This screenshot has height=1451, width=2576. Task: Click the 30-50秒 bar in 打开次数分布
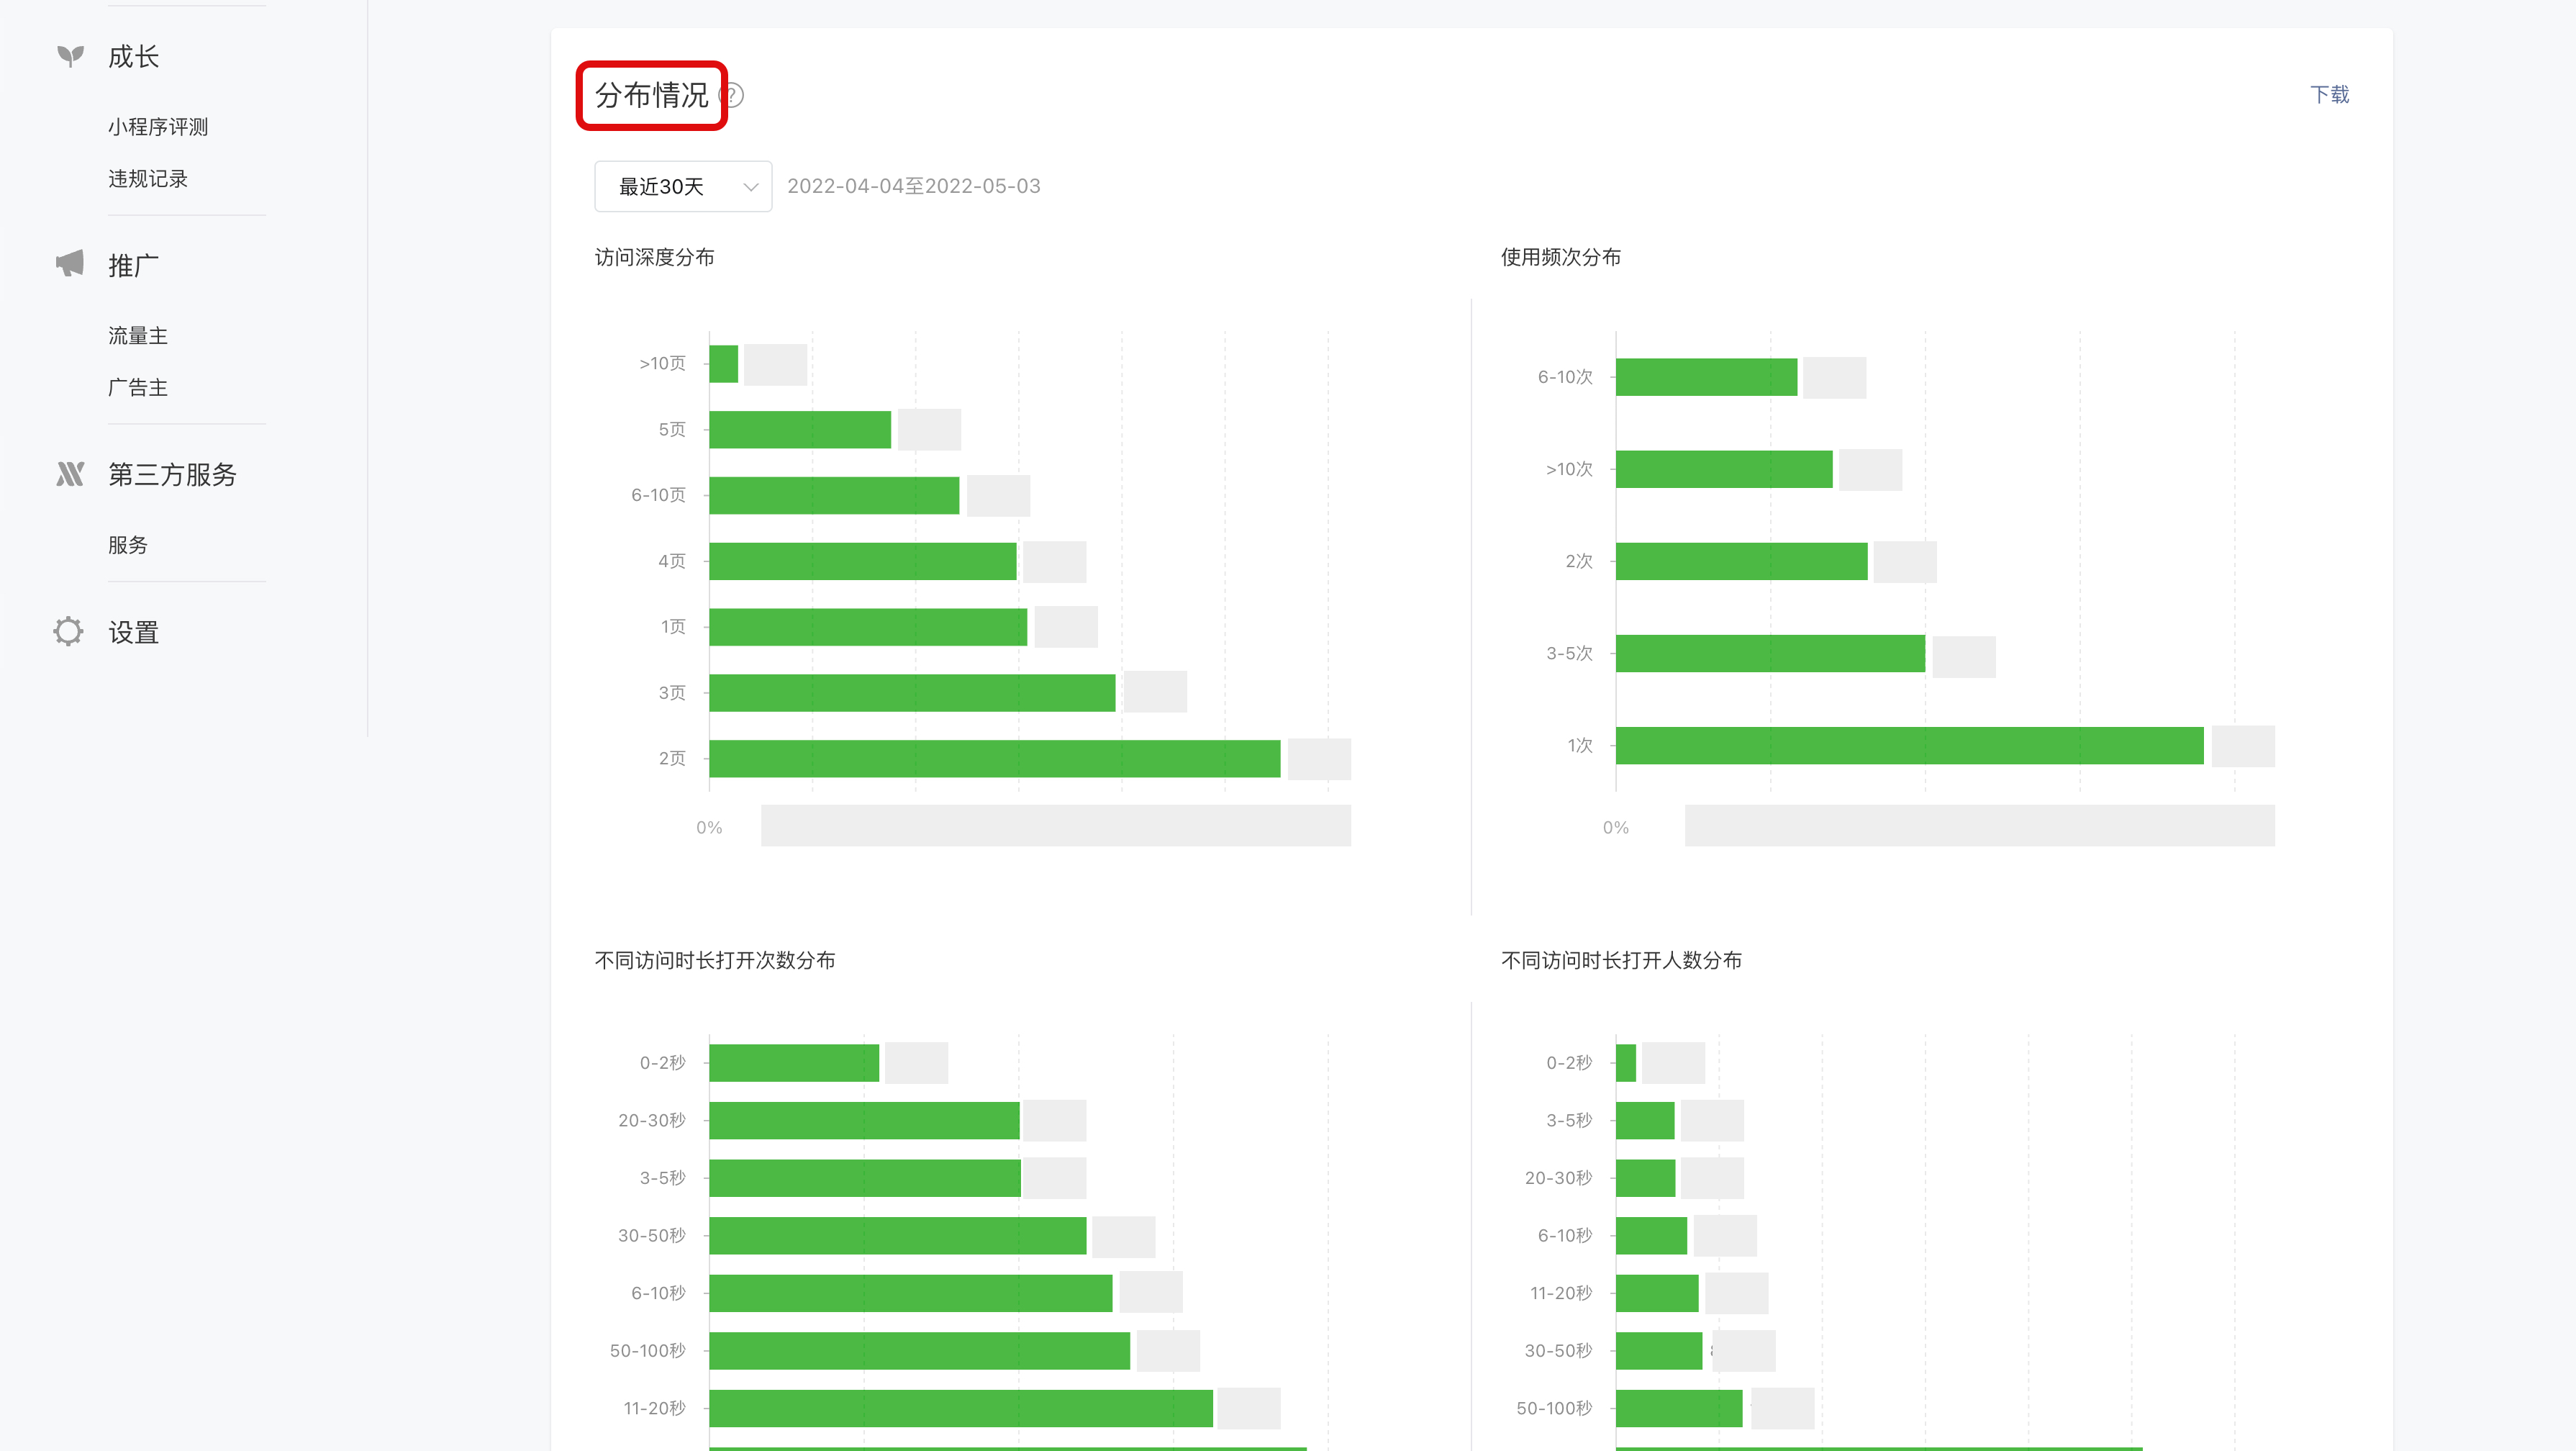898,1235
